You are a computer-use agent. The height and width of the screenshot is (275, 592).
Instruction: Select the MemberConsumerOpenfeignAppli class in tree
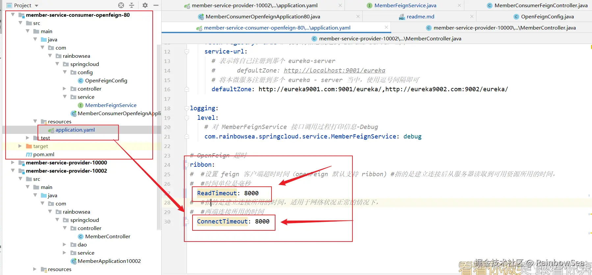pos(119,113)
